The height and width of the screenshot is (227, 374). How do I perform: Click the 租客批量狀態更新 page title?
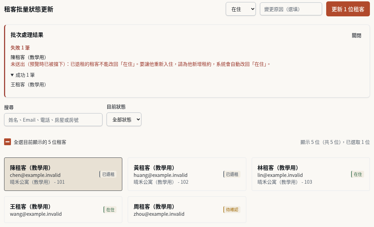pyautogui.click(x=29, y=9)
